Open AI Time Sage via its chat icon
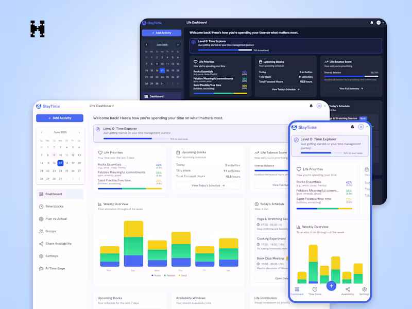 [41, 268]
